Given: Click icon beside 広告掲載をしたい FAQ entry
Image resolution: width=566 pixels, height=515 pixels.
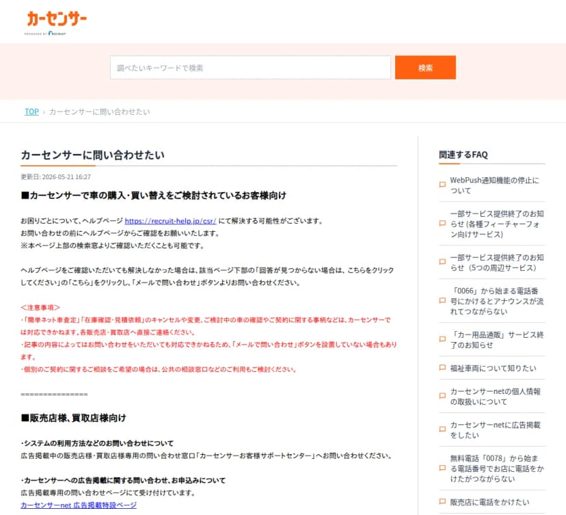Looking at the screenshot, I should pyautogui.click(x=442, y=430).
